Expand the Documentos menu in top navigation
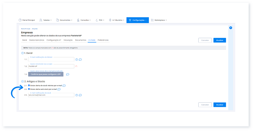The width and height of the screenshot is (253, 131). point(64,20)
